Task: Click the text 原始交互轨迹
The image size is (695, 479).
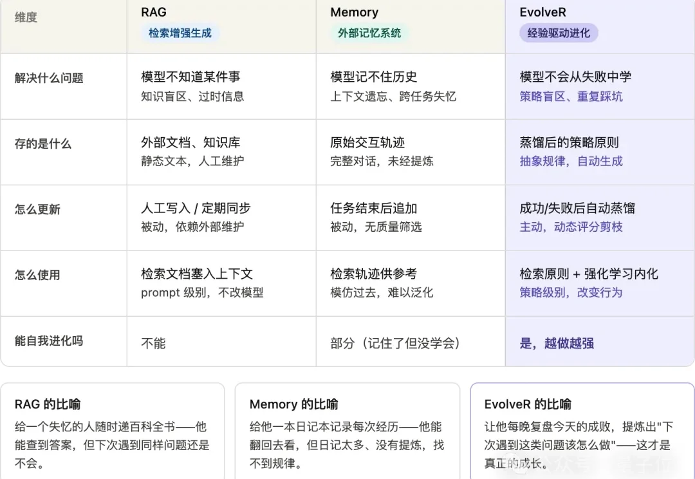Action: coord(367,142)
